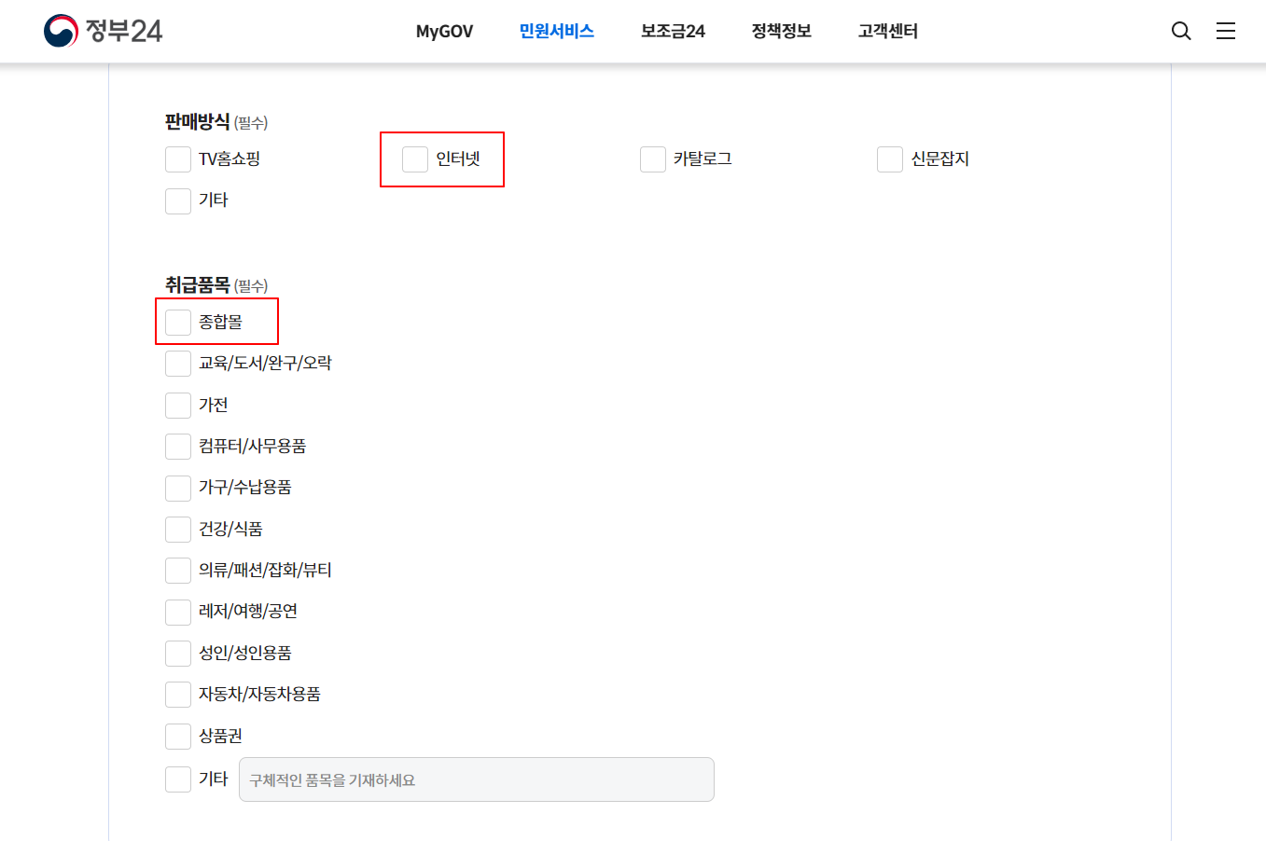Check the 인터넷 sales method
Screen dimensions: 1266x841
[x=415, y=159]
